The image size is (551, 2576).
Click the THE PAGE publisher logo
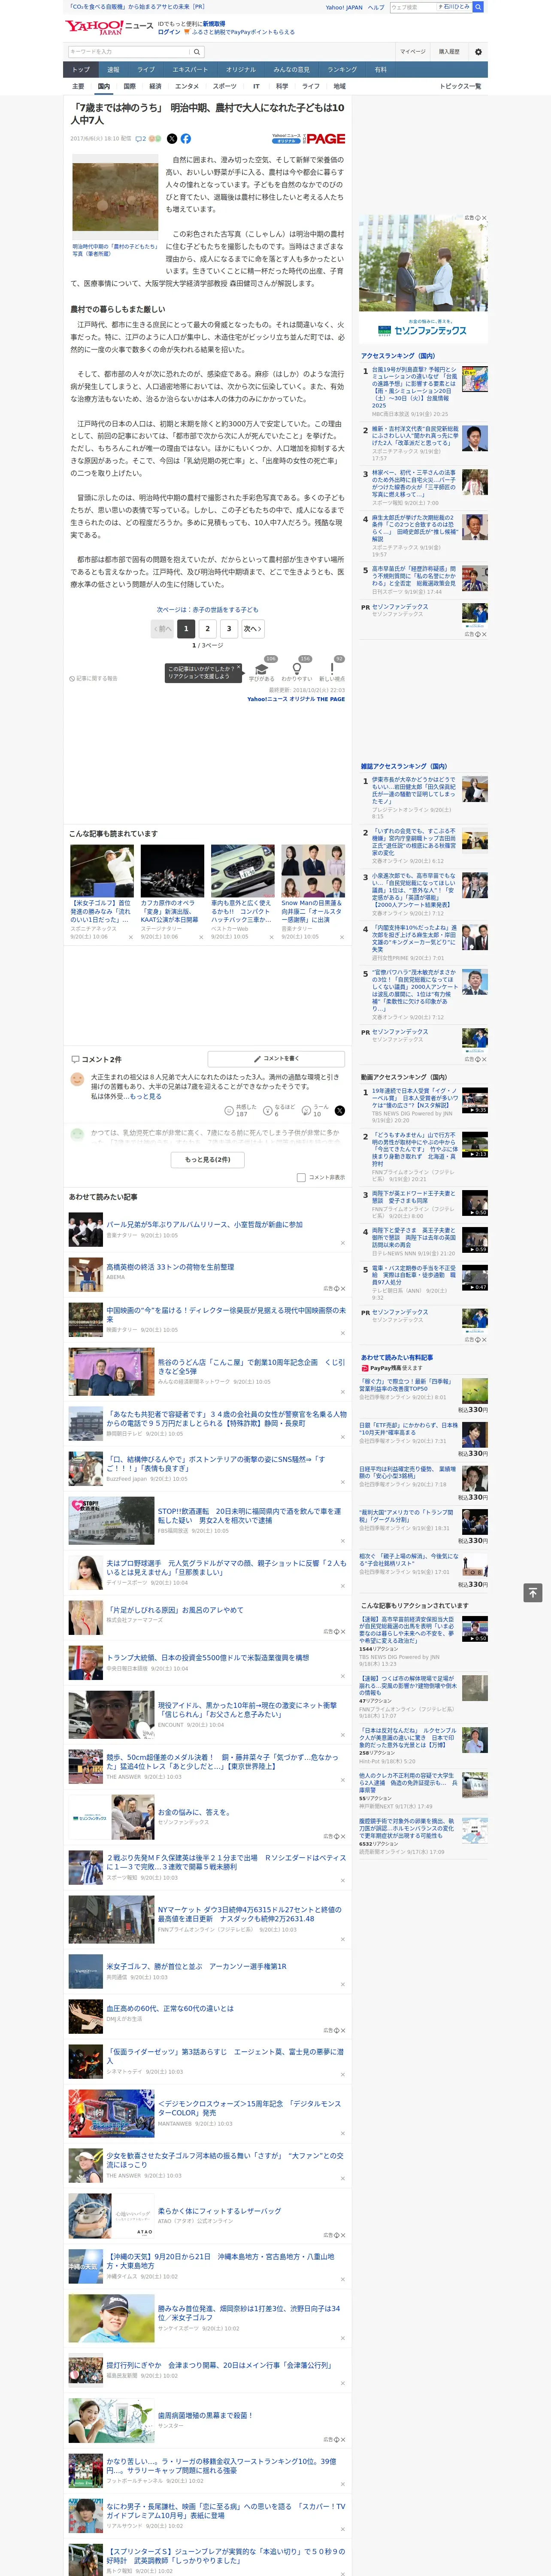point(325,139)
